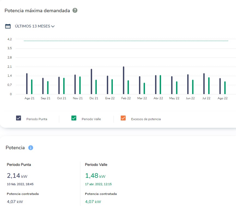Click the date 17 abr. 2022, 12:15
Screen dimensions: 236x208
coord(98,184)
